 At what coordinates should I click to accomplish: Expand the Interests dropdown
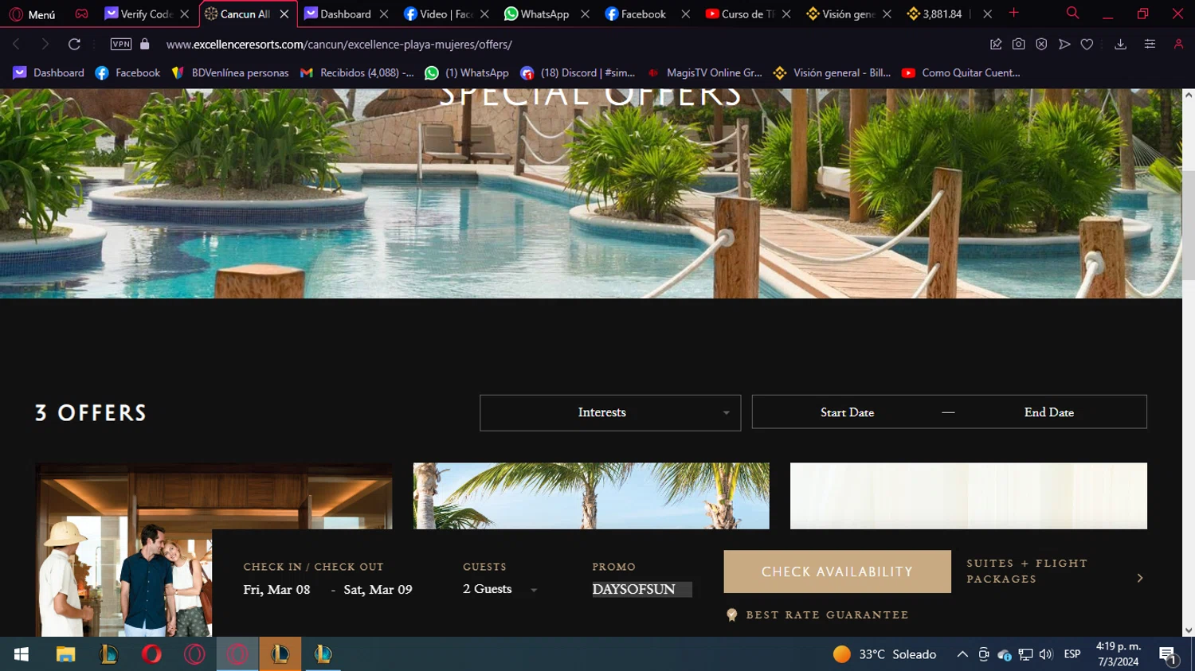click(x=610, y=413)
